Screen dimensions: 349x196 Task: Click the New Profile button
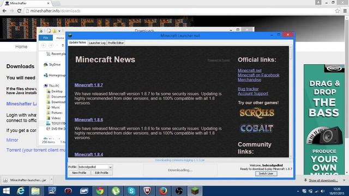pyautogui.click(x=79, y=173)
